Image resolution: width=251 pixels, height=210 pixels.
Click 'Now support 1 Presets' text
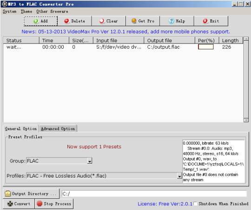pyautogui.click(x=94, y=146)
